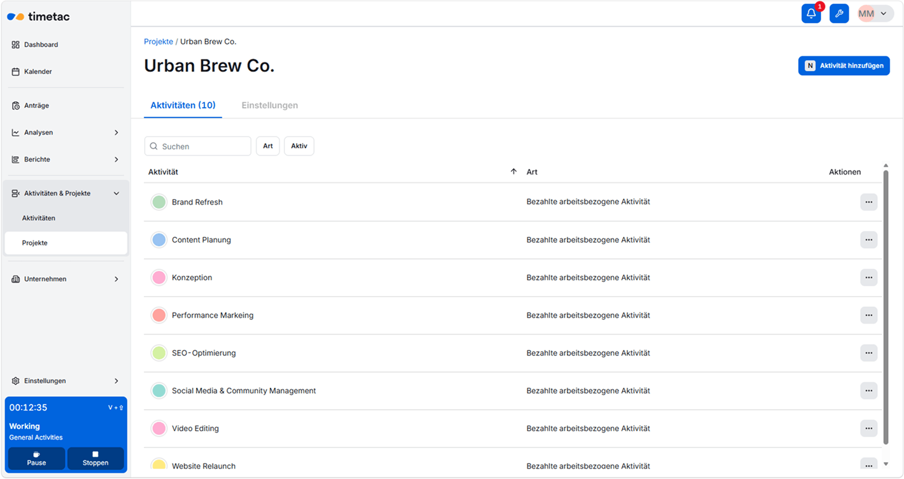Click scrollbar up arrow
Image resolution: width=904 pixels, height=479 pixels.
[886, 165]
